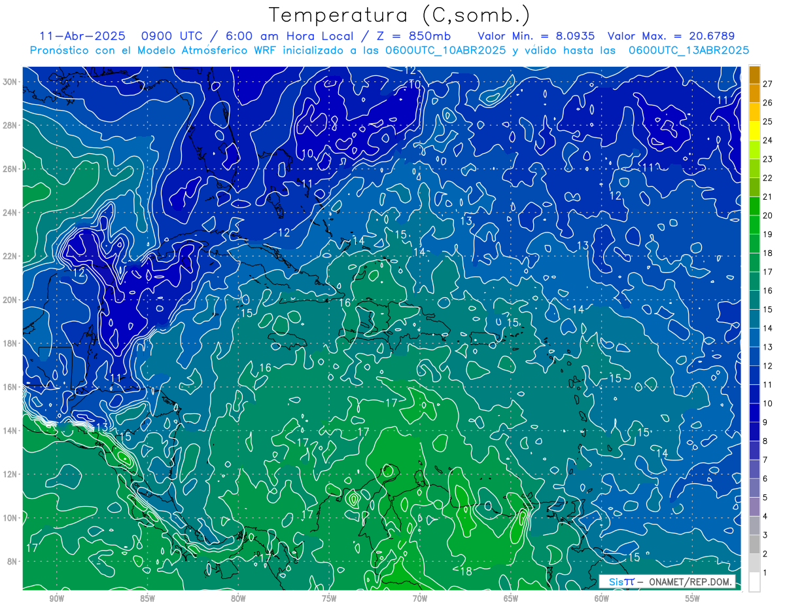Click '0600UTC_13ABR2025' valid-until time
This screenshot has width=785, height=607.
(x=689, y=50)
